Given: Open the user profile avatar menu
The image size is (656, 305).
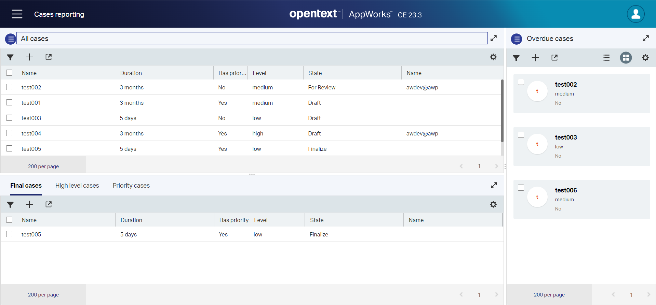Looking at the screenshot, I should coord(635,14).
